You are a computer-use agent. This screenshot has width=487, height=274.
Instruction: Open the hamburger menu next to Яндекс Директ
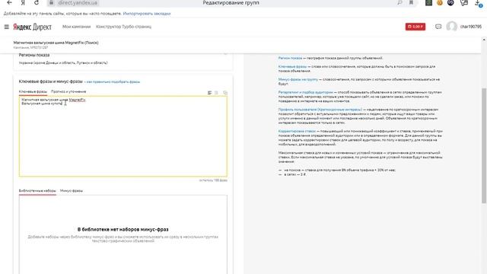7,27
